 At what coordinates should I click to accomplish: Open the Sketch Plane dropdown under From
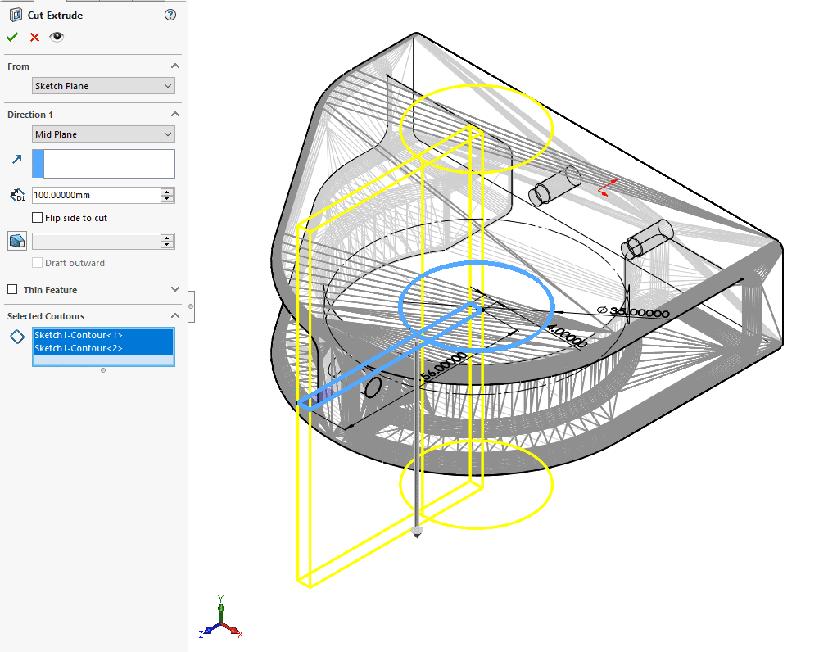[x=103, y=85]
